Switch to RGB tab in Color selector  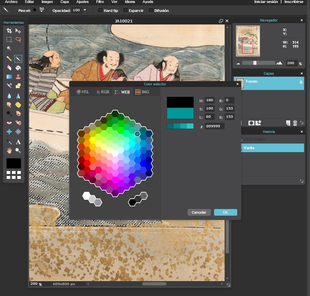click(103, 92)
